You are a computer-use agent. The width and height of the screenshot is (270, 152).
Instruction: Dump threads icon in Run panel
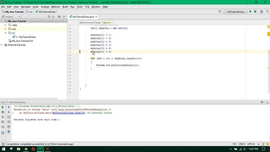pos(3,122)
